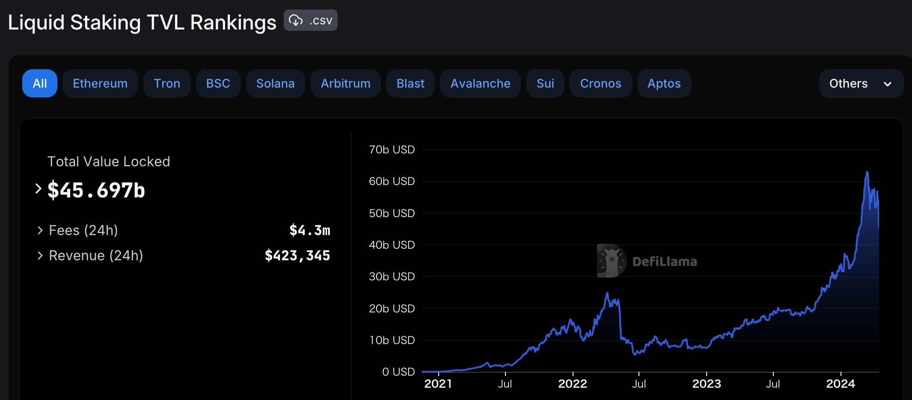Filter by Sui chain
This screenshot has height=400, width=912.
click(x=545, y=83)
